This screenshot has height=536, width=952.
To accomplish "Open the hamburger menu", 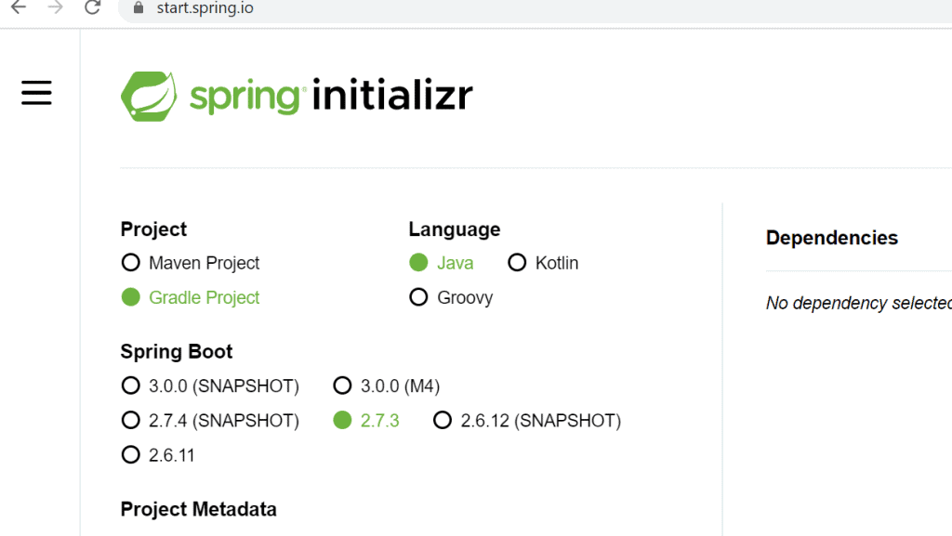I will 36,92.
